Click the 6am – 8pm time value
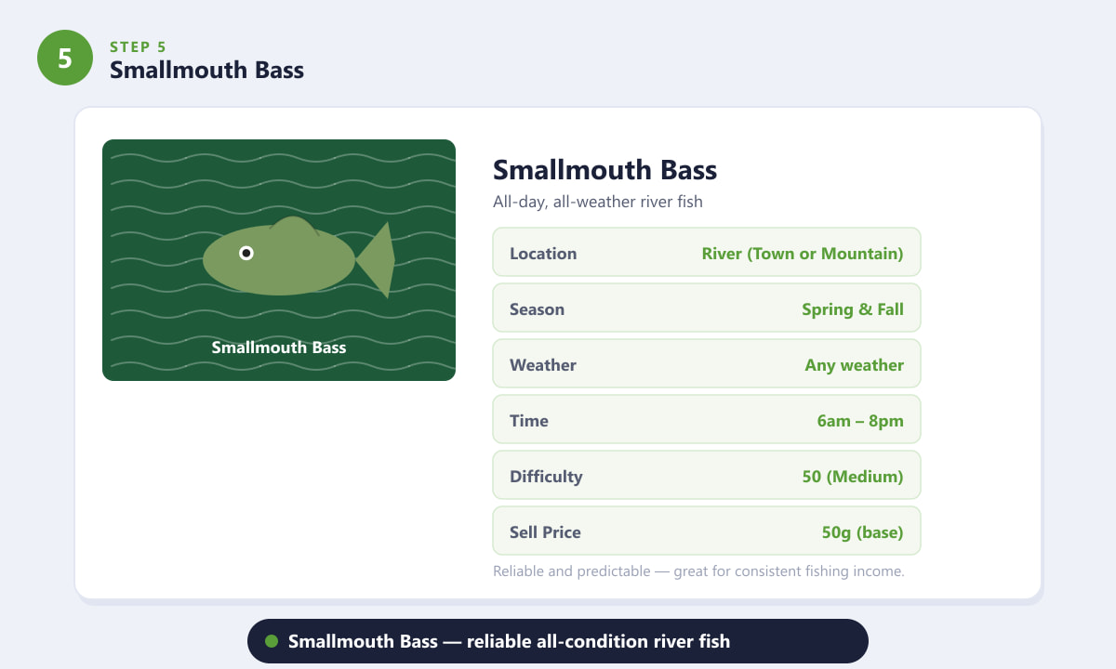 (860, 421)
